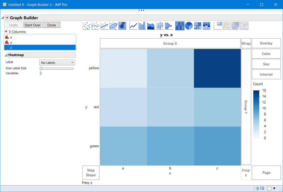
Task: Click the JMP app icon in title bar
Action: tap(5, 5)
